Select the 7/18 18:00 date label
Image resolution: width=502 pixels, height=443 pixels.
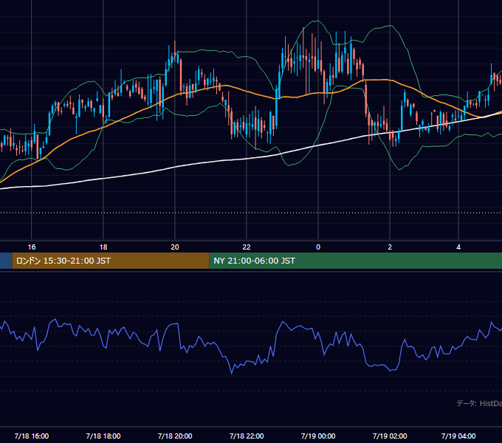pyautogui.click(x=103, y=436)
